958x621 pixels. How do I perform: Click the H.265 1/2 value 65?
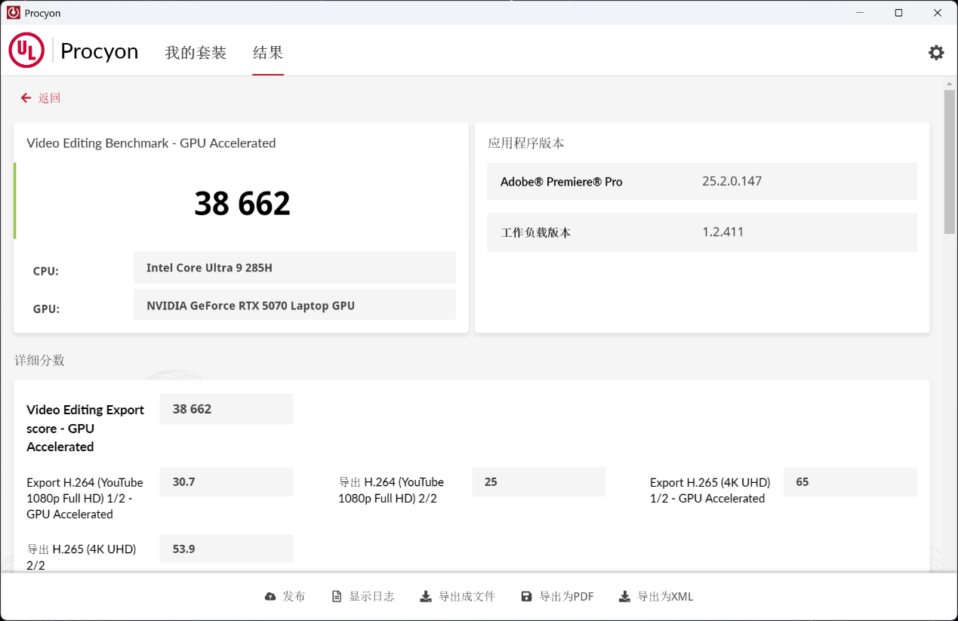tap(851, 481)
